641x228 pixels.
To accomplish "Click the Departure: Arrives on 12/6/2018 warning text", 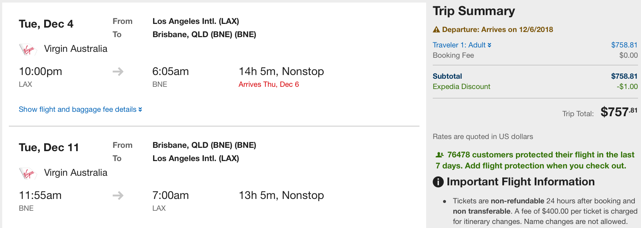I will pyautogui.click(x=497, y=29).
